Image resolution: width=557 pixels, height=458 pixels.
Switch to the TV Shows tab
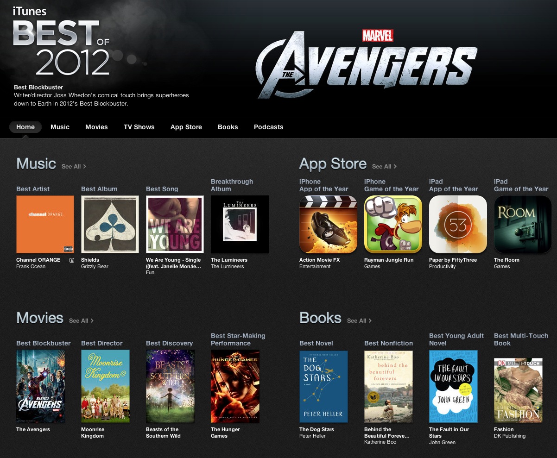[139, 127]
